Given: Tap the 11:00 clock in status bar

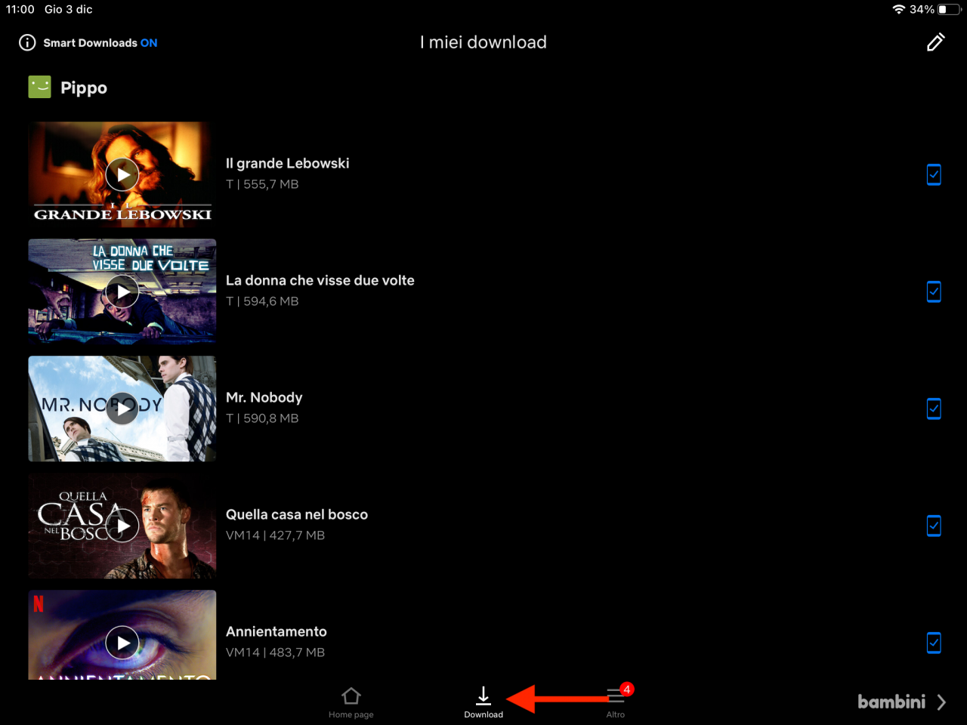Looking at the screenshot, I should [x=20, y=9].
